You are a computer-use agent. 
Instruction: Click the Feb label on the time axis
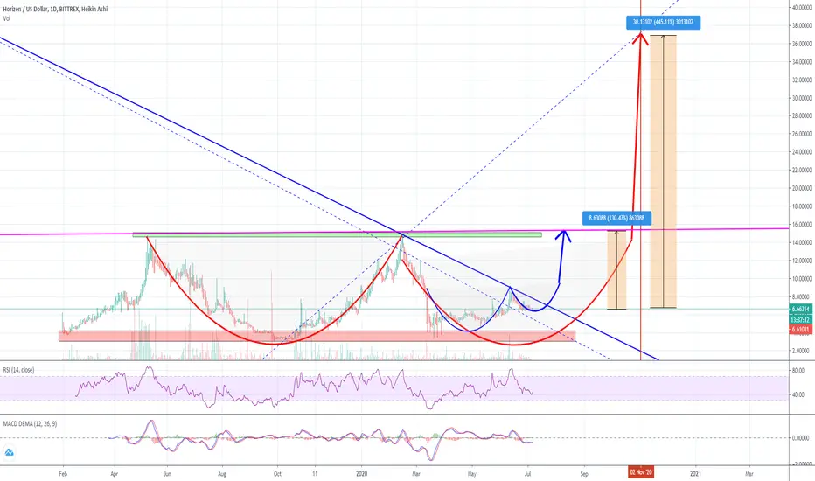tap(63, 474)
